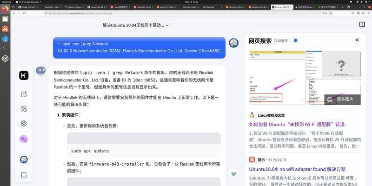
Task: Open the device manager screenshot thumbnail
Action: [x=277, y=78]
